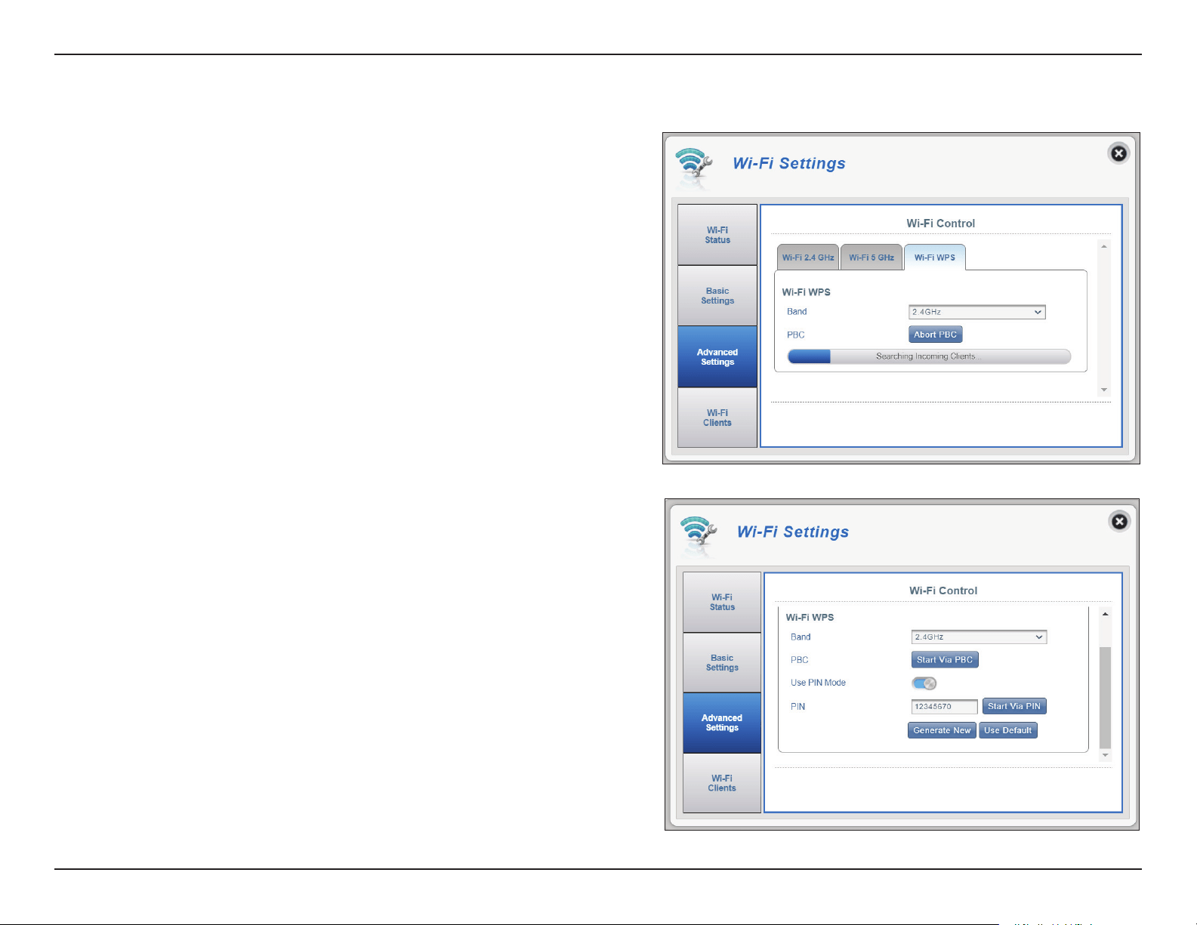Viewport: 1197px width, 925px height.
Task: Click the Searching Incoming Clients progress bar
Action: [929, 356]
